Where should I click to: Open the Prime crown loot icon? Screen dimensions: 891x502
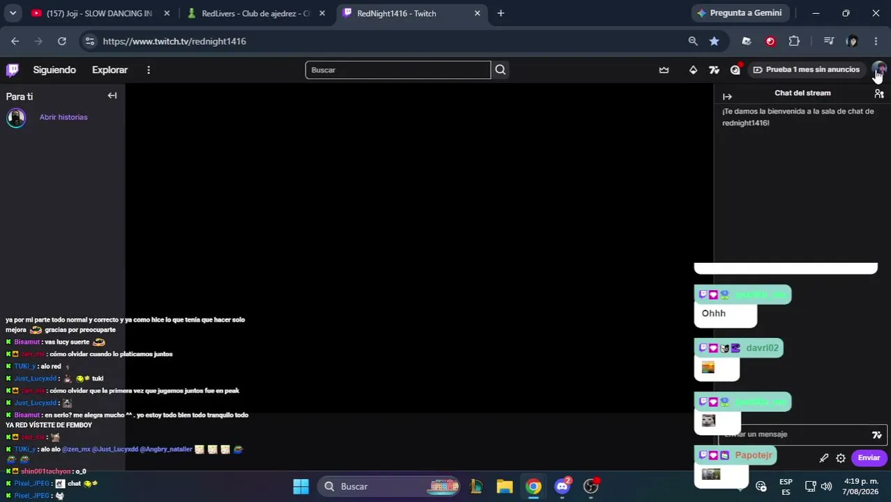[664, 70]
